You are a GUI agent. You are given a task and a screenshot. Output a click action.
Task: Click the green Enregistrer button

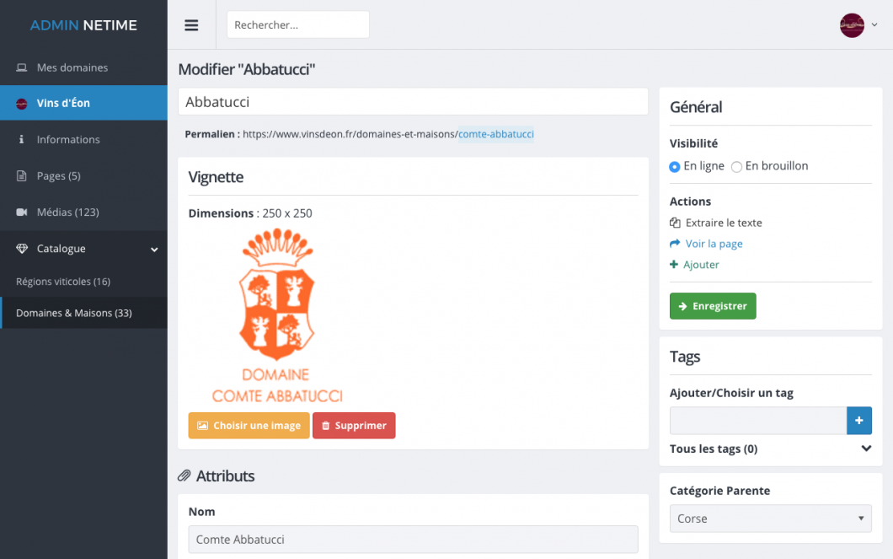coord(713,306)
